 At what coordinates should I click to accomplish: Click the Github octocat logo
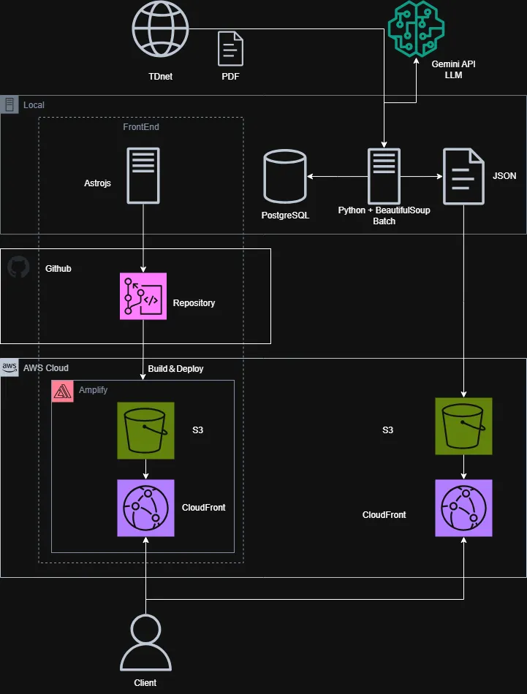coord(18,267)
